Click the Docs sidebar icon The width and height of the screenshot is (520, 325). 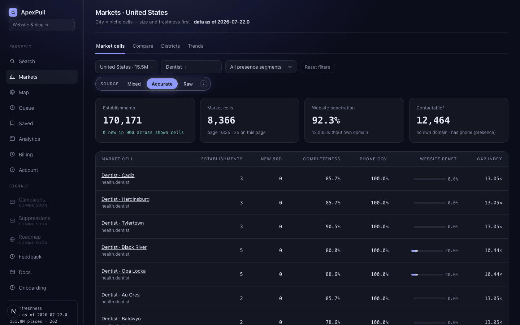tap(12, 272)
